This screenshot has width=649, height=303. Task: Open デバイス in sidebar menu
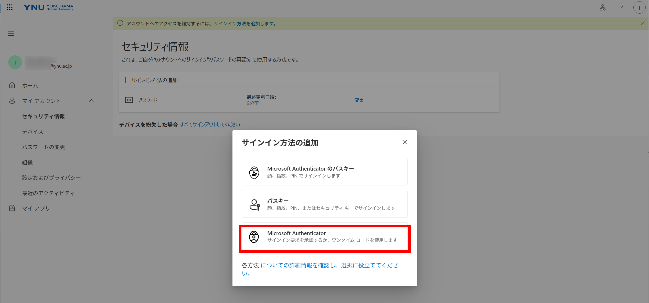point(33,132)
